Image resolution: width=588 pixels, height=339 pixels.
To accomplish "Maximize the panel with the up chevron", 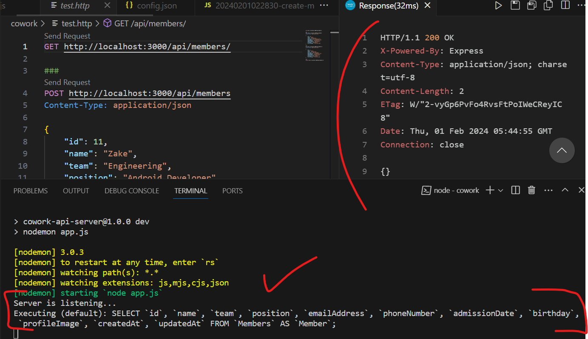I will [x=565, y=190].
